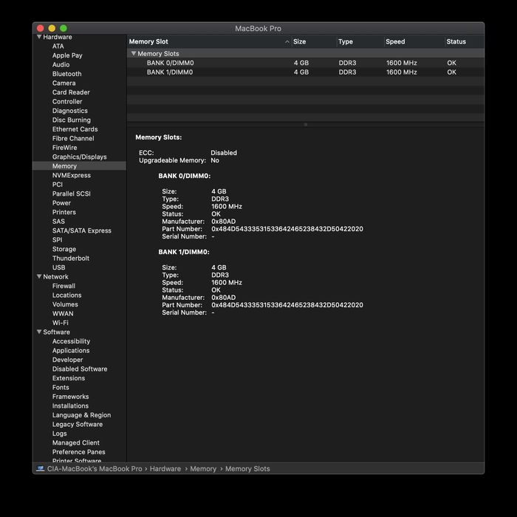Select the BANK 0/DIMM0 table row
517x517 pixels.
pos(306,63)
